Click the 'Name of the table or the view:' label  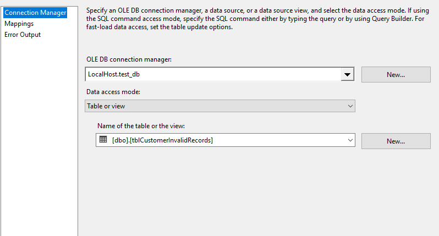coord(145,126)
